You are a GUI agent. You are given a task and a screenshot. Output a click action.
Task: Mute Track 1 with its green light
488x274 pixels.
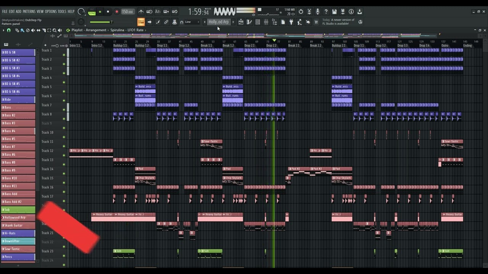coord(64,55)
